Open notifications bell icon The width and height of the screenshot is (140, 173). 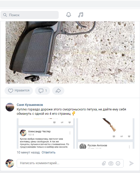click(68, 15)
